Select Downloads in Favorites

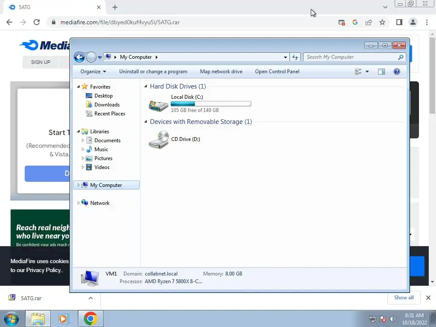coord(107,105)
